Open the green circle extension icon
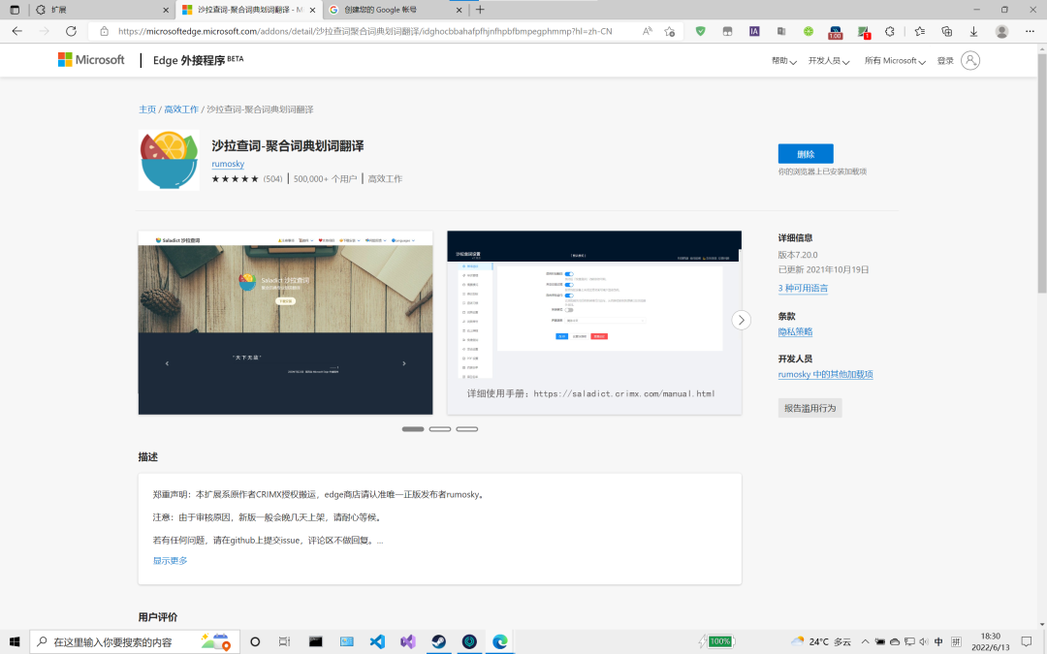Viewport: 1047px width, 654px height. [x=808, y=31]
